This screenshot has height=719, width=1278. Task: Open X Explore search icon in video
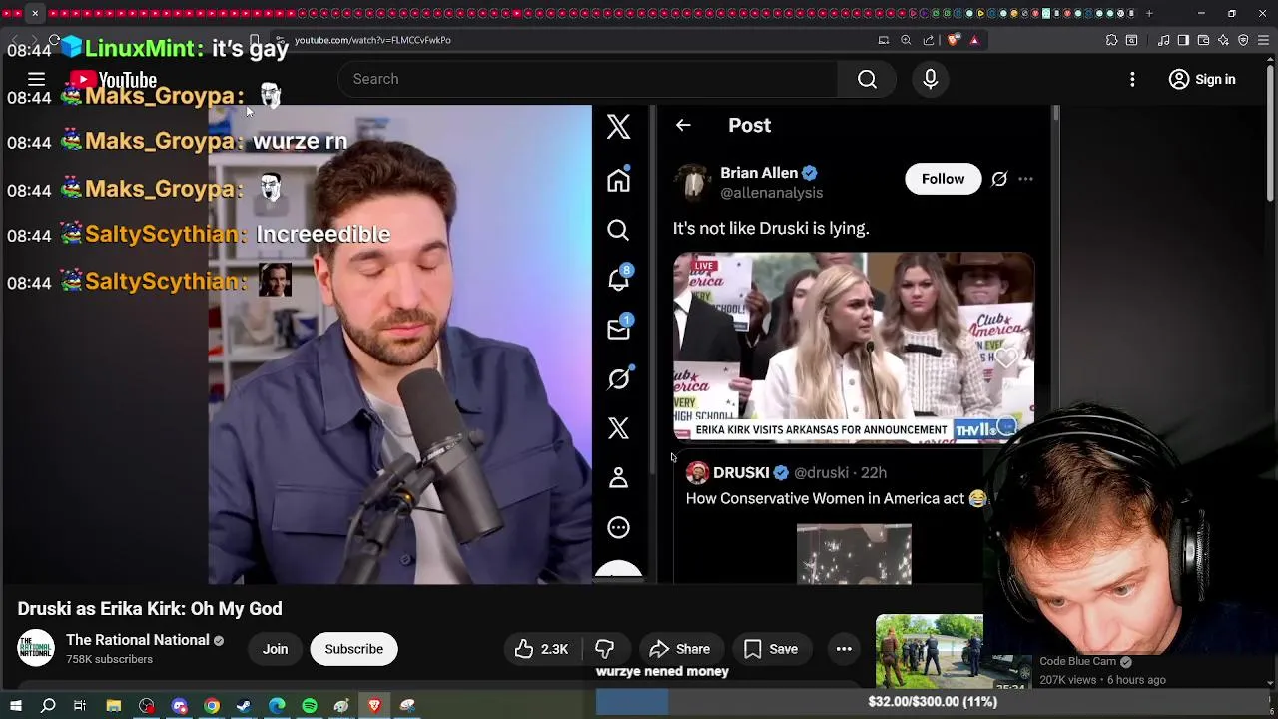pos(618,230)
